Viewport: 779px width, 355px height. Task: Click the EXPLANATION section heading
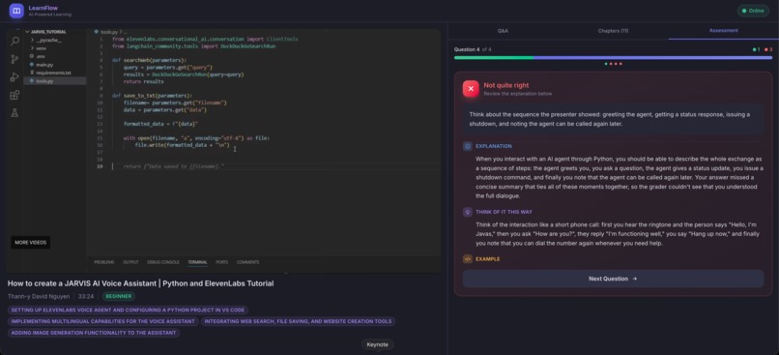pyautogui.click(x=494, y=146)
